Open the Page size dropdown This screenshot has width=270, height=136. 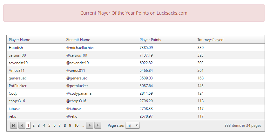coord(132,125)
